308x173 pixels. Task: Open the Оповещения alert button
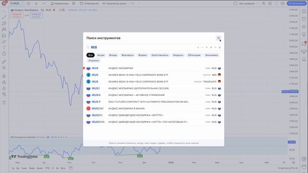(x=89, y=3)
